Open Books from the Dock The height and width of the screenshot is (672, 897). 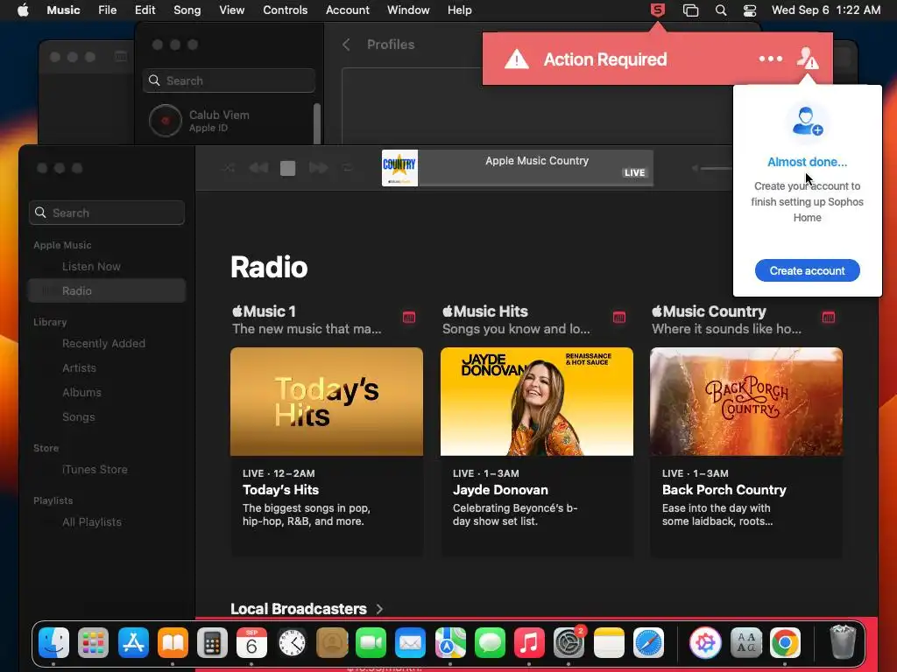pyautogui.click(x=173, y=643)
